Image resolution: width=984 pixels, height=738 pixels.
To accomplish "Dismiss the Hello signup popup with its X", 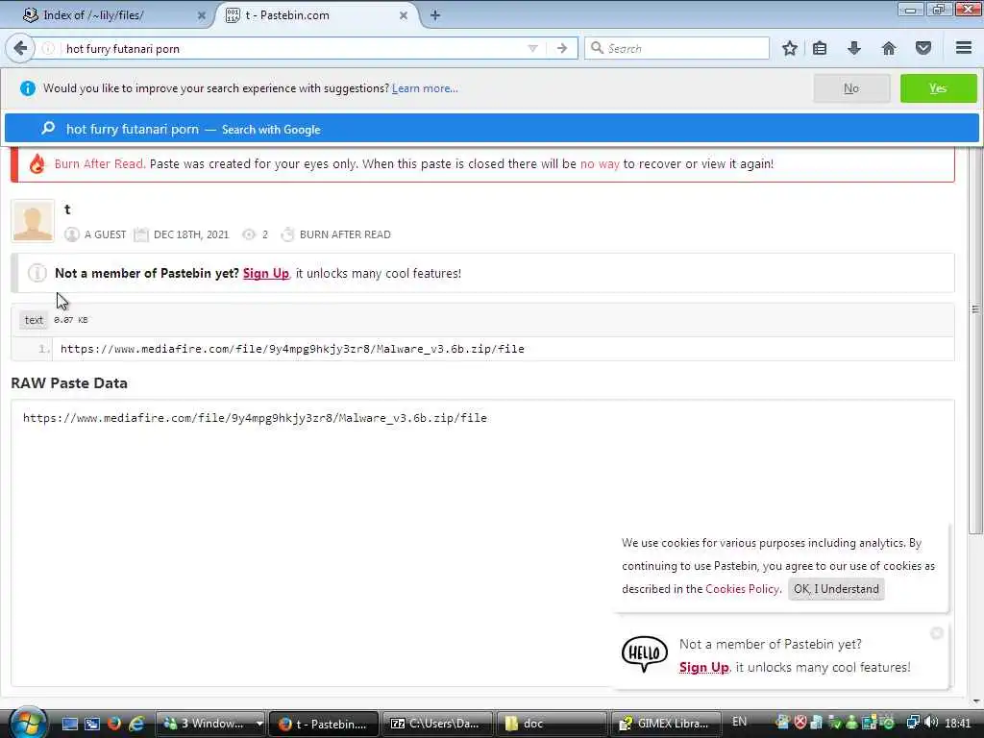I will 936,633.
